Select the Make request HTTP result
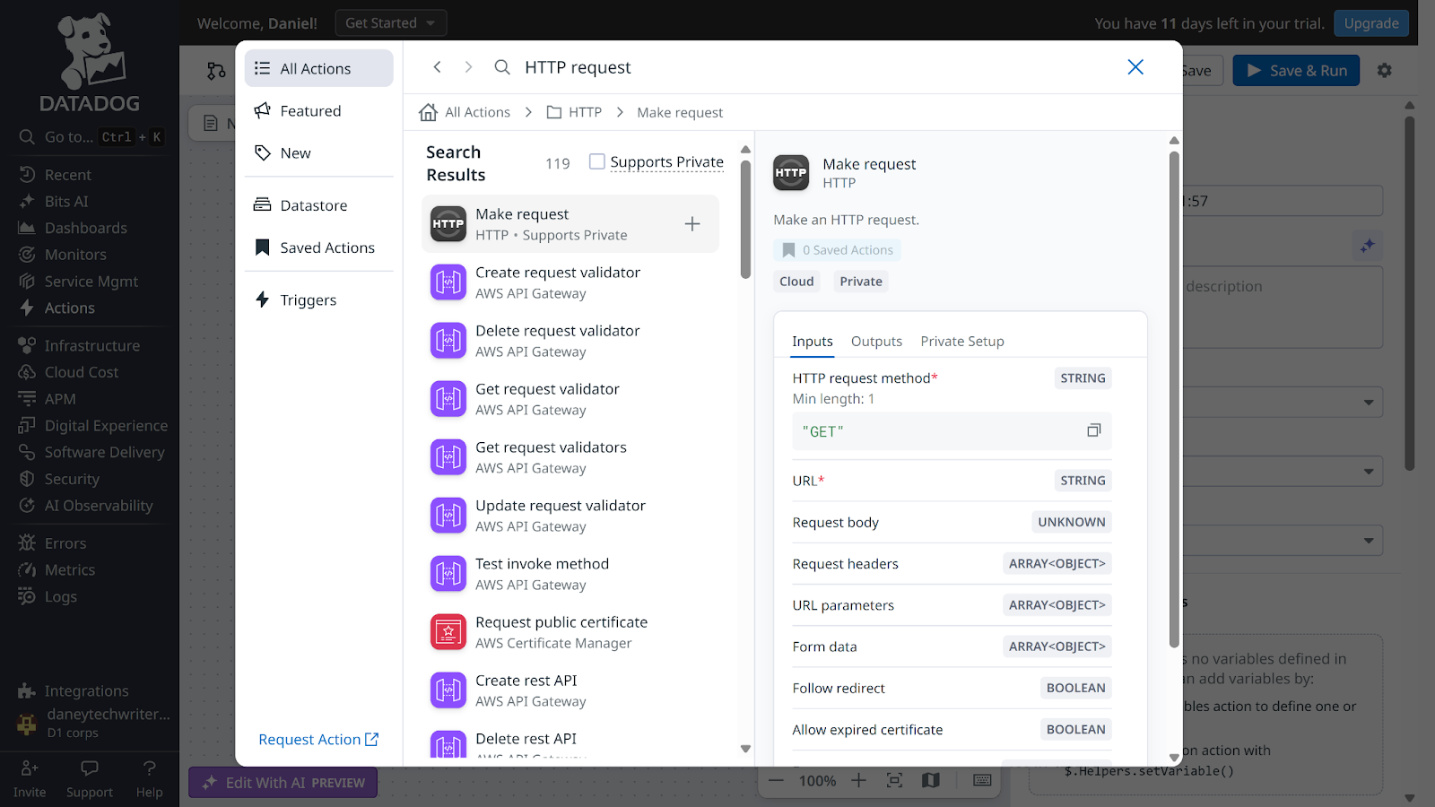 [x=570, y=224]
